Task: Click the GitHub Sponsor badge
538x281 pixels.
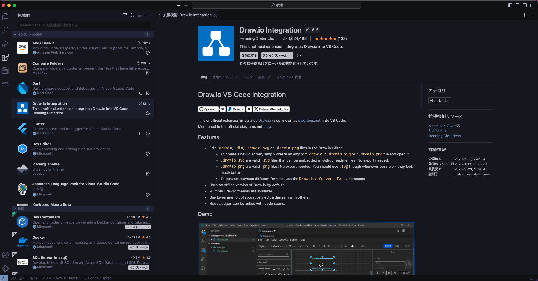Action: (208, 109)
